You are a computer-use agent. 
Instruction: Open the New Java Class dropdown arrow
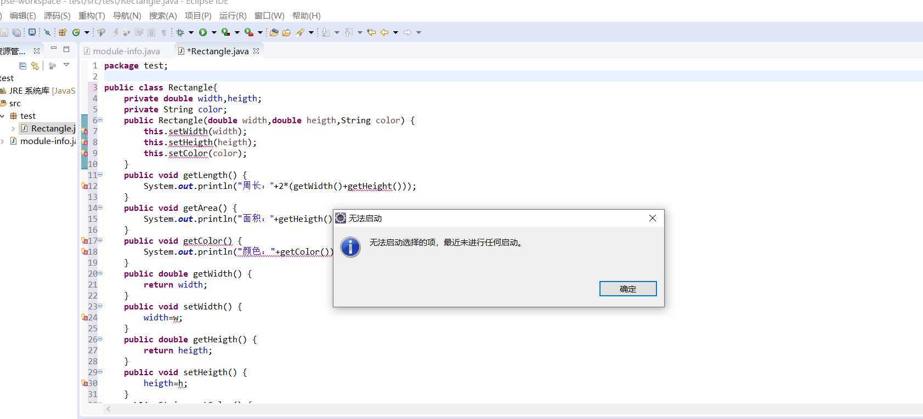pyautogui.click(x=87, y=32)
